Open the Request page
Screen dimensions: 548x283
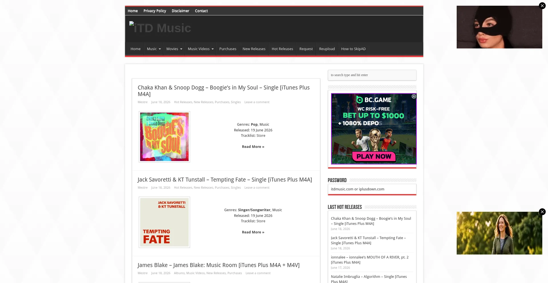(306, 49)
